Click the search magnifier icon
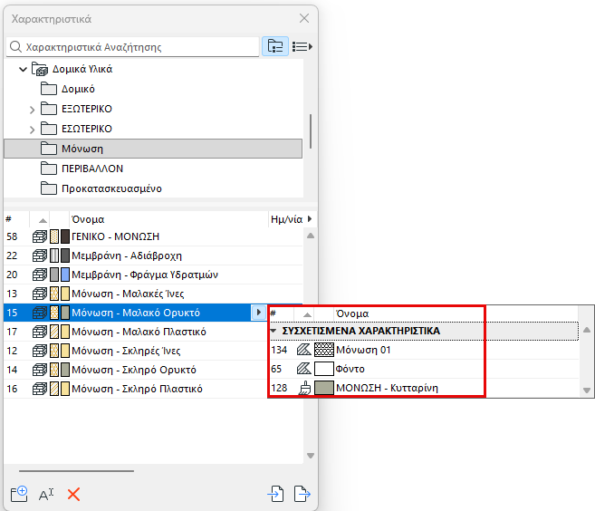This screenshot has width=595, height=511. click(x=15, y=47)
